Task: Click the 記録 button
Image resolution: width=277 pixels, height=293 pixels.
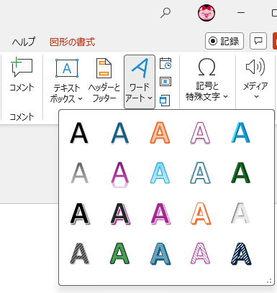Action: (x=224, y=41)
